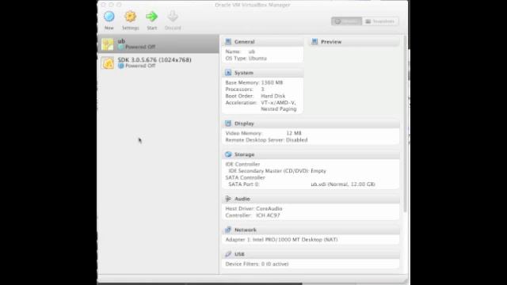Select the SDK 3.0.5.676 VM icon
Screen dimensions: 507x285
(x=108, y=63)
